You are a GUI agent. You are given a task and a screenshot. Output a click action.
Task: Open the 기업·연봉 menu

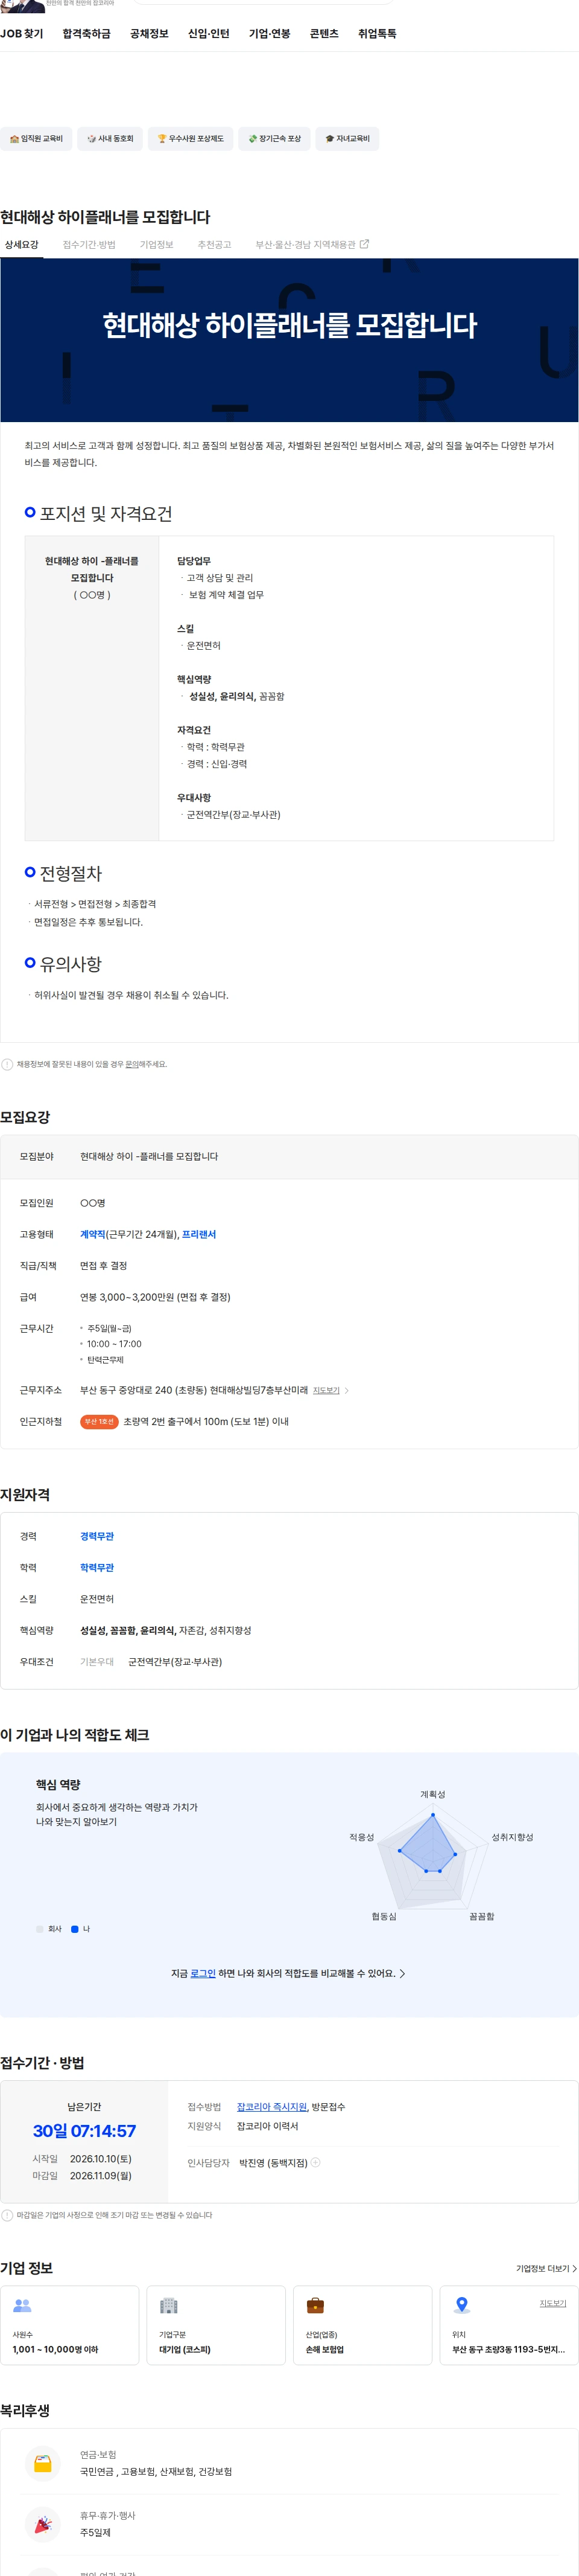[270, 34]
